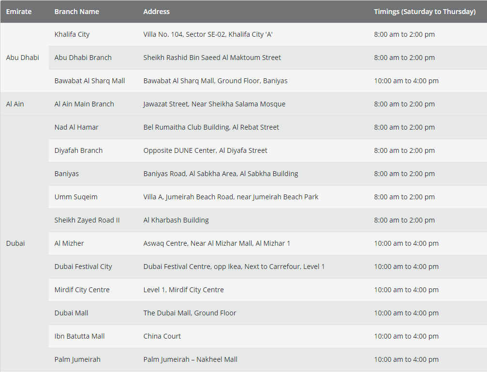
Task: Select the Bawabat Al Sharq Mall branch
Action: point(89,81)
